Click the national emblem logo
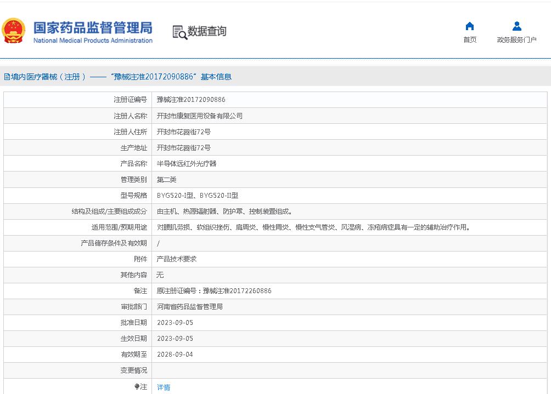The height and width of the screenshot is (394, 551). pos(14,31)
